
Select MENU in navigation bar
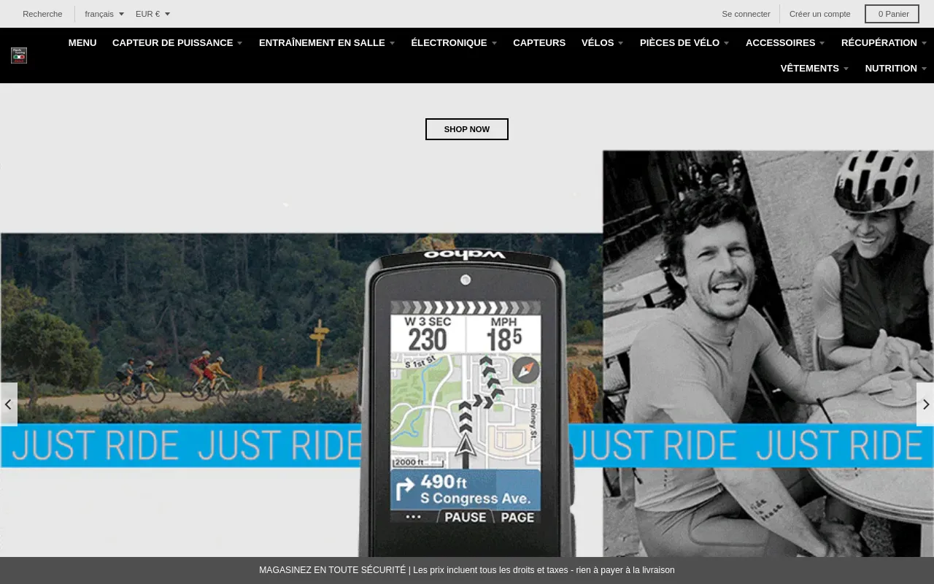click(x=82, y=43)
